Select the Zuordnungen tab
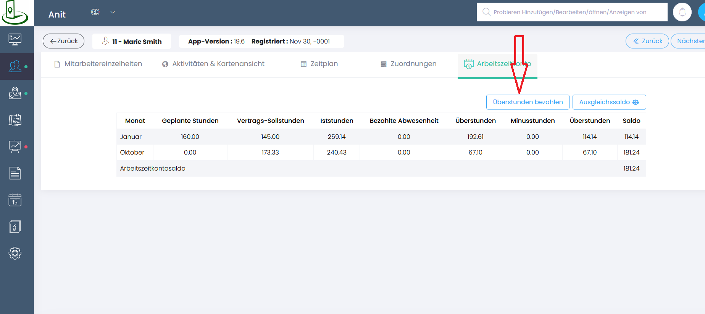The width and height of the screenshot is (705, 314). click(408, 64)
